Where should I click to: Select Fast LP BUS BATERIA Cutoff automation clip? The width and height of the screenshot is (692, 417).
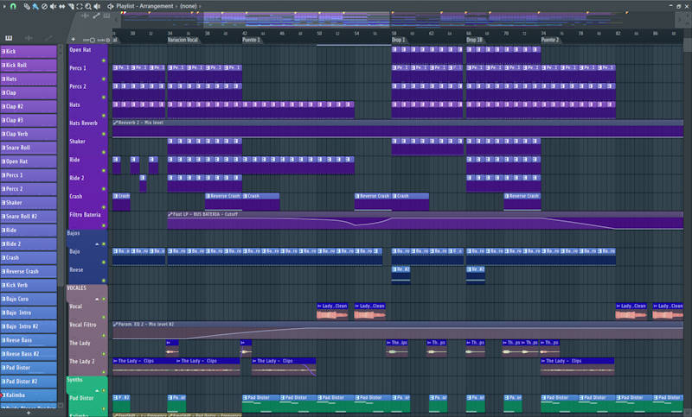point(426,220)
